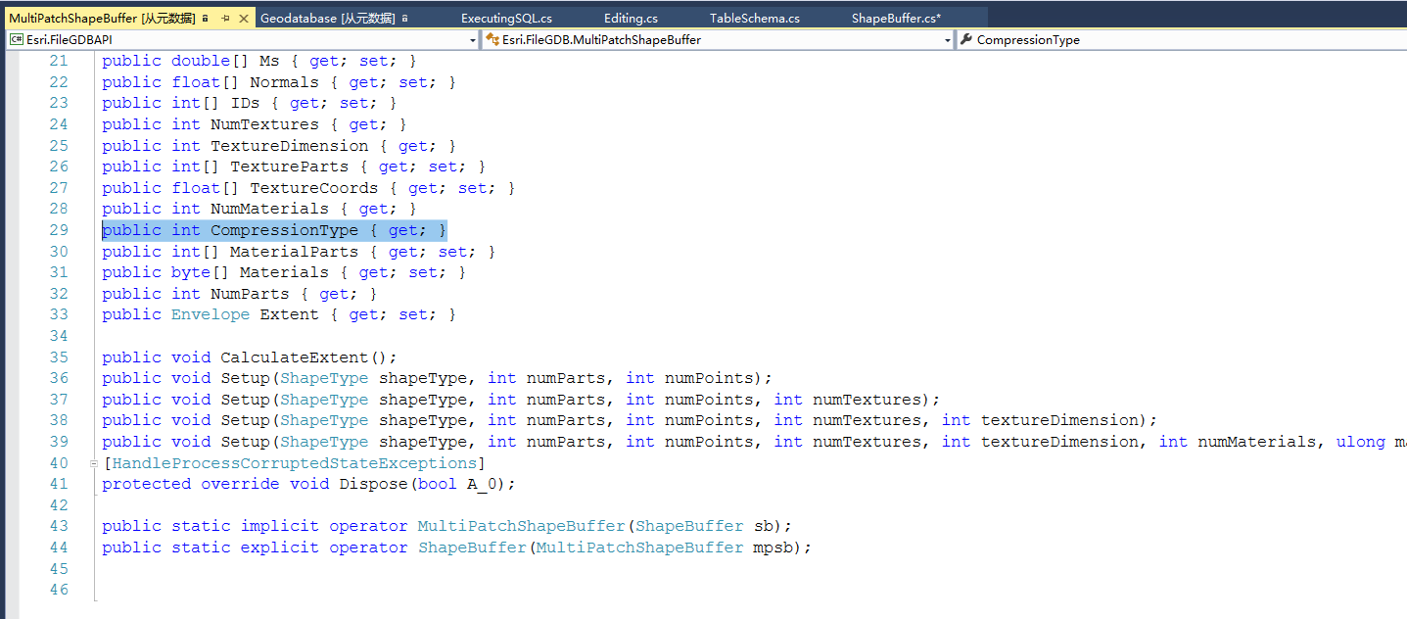Image resolution: width=1407 pixels, height=619 pixels.
Task: Open the ExecutingSQL.cs tab
Action: (x=506, y=19)
